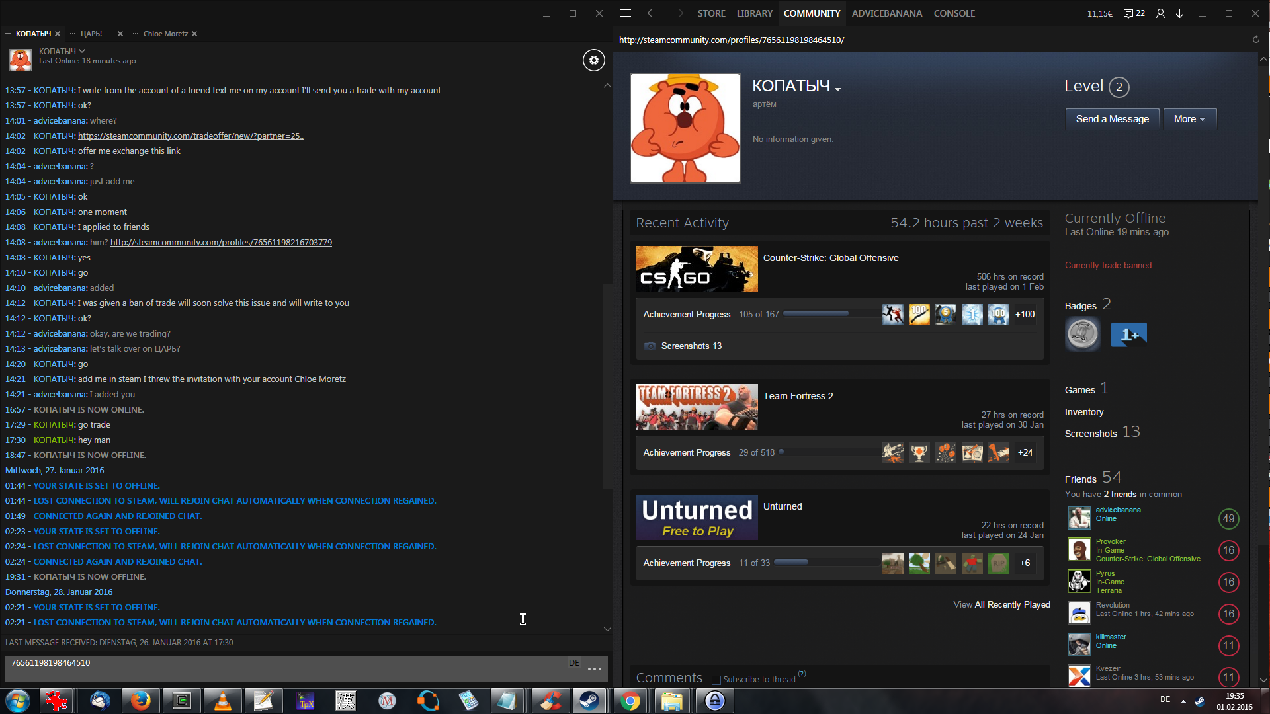1270x714 pixels.
Task: Click Send a Message button
Action: click(1111, 119)
